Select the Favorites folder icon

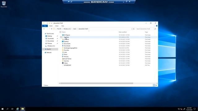click(x=63, y=50)
